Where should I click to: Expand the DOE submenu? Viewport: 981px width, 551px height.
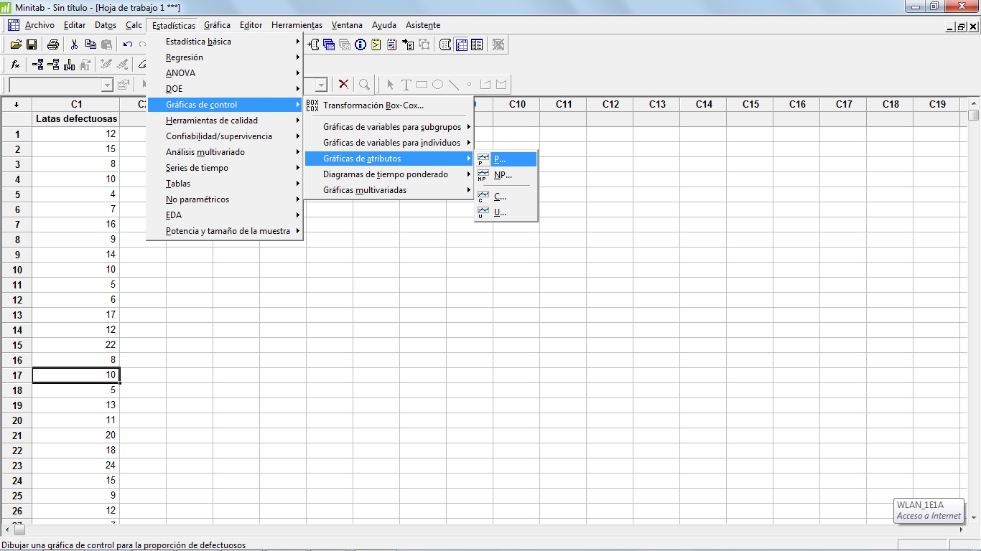pyautogui.click(x=225, y=89)
